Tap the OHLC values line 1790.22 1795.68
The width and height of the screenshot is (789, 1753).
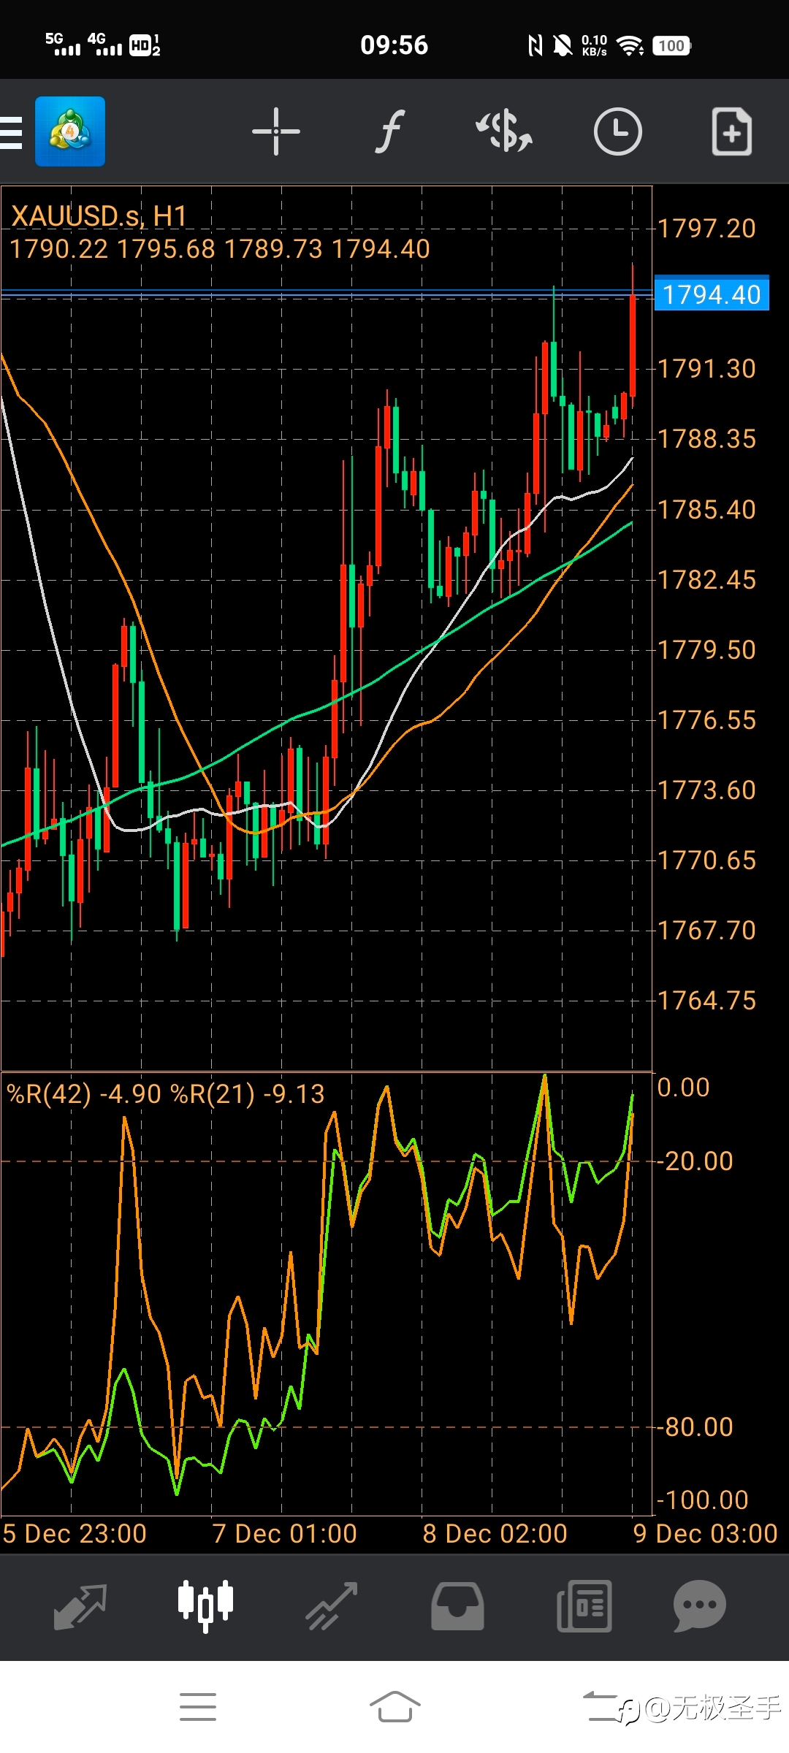tap(220, 249)
